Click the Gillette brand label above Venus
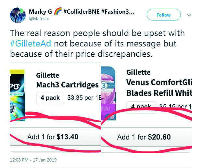This screenshot has height=168, width=200. coord(138,72)
